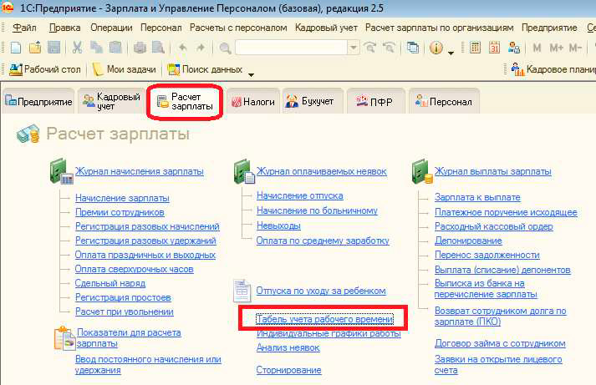
Task: Open Сторнирование link
Action: 288,370
